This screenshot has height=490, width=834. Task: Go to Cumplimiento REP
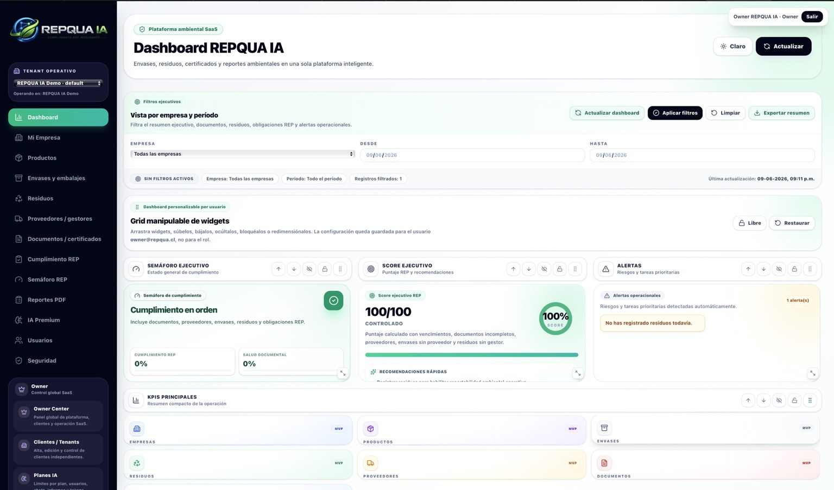58,259
